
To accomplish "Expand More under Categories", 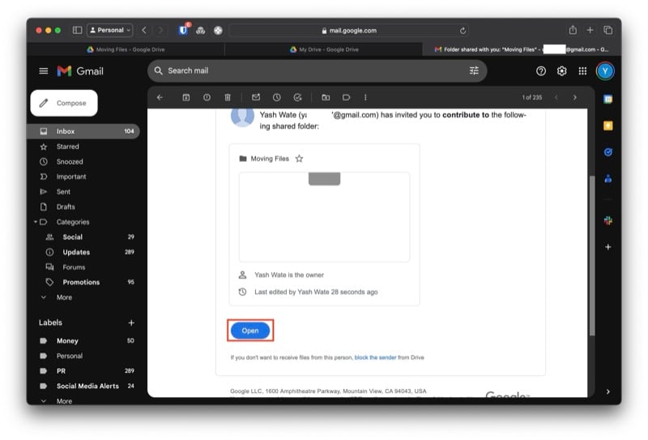I will click(64, 297).
